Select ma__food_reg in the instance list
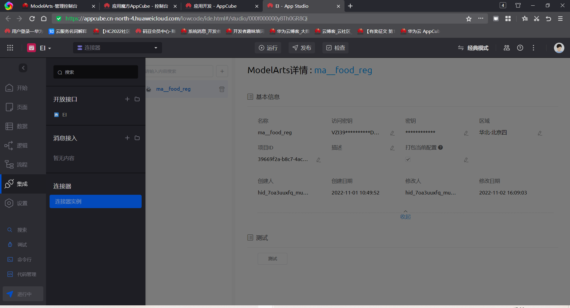Viewport: 570px width, 308px height. tap(173, 89)
